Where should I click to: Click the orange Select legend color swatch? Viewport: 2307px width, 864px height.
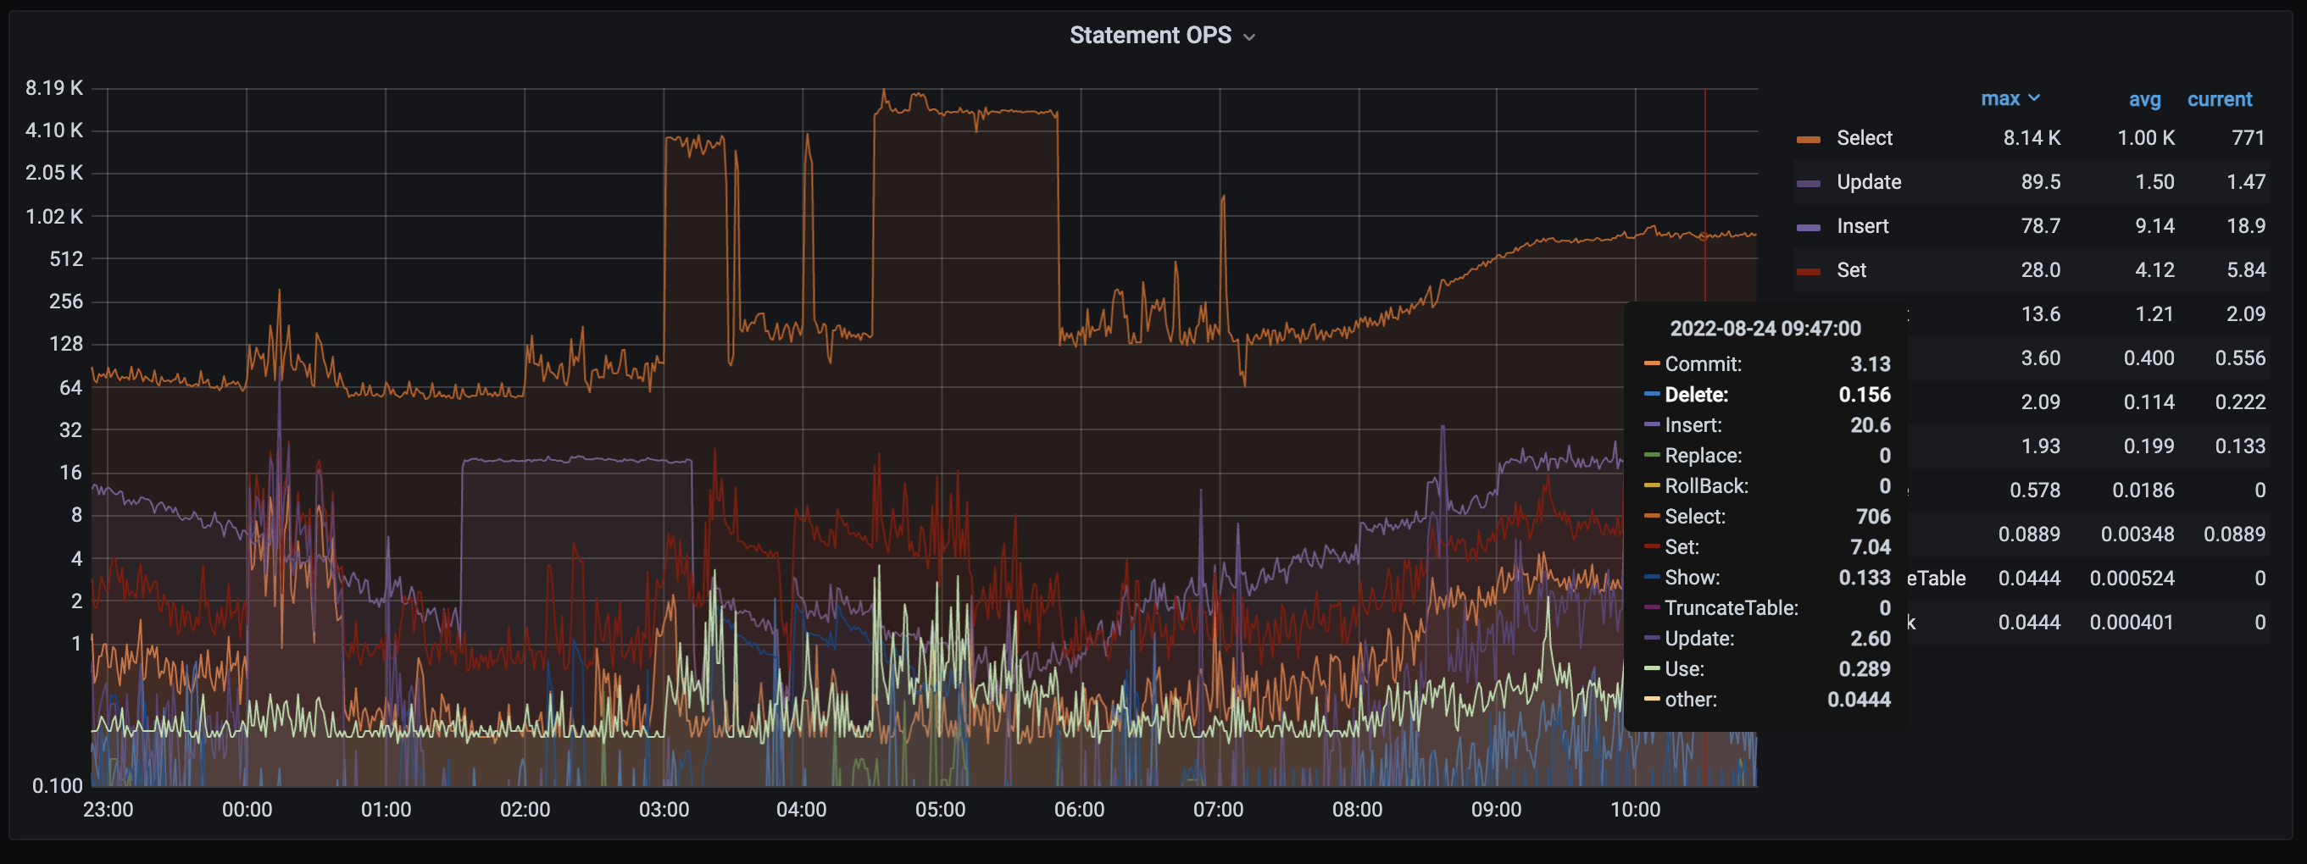click(1808, 139)
